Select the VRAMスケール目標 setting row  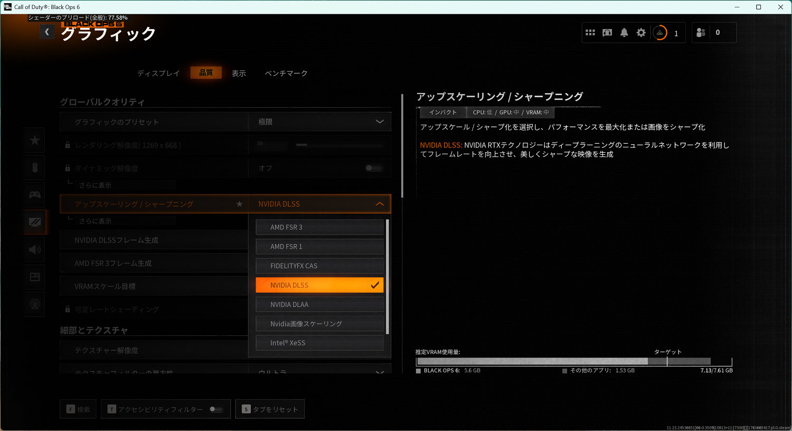click(154, 287)
